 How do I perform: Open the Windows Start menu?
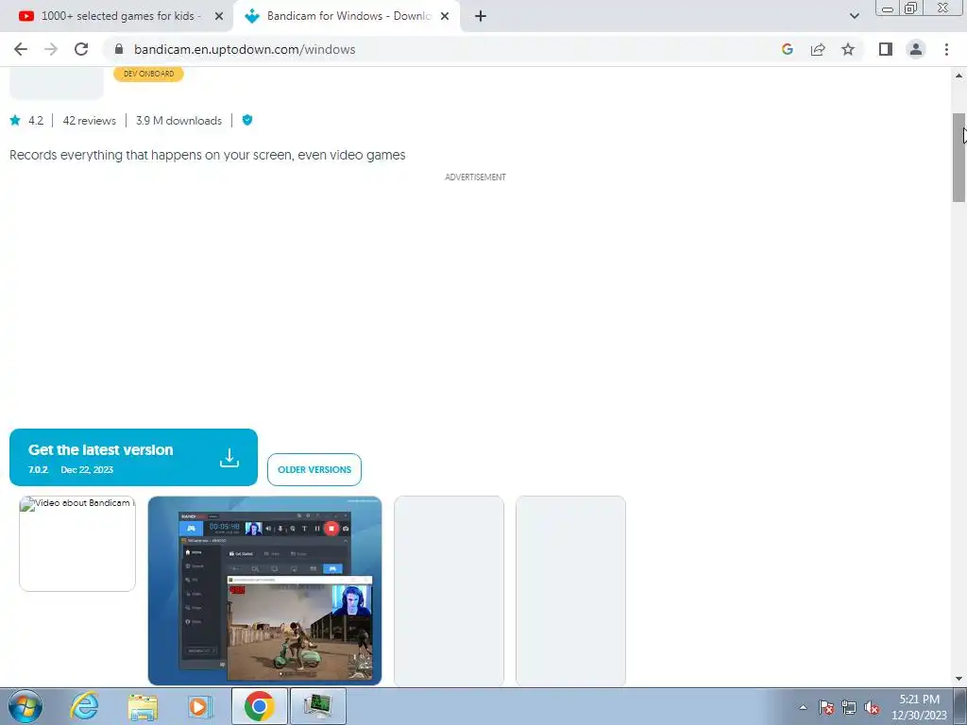click(x=25, y=706)
